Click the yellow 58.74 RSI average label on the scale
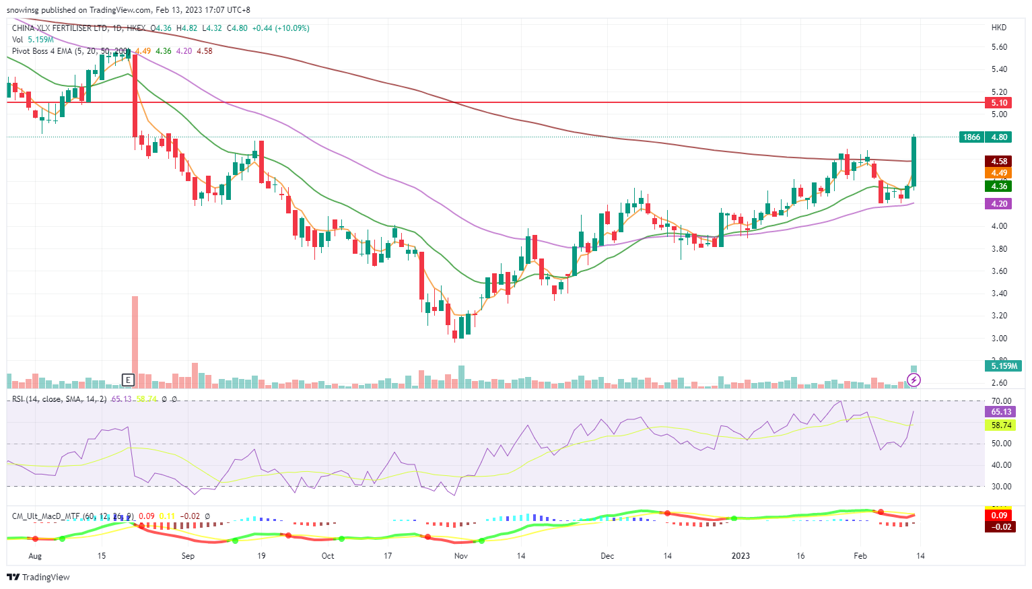Image resolution: width=1032 pixels, height=589 pixels. (x=1001, y=425)
